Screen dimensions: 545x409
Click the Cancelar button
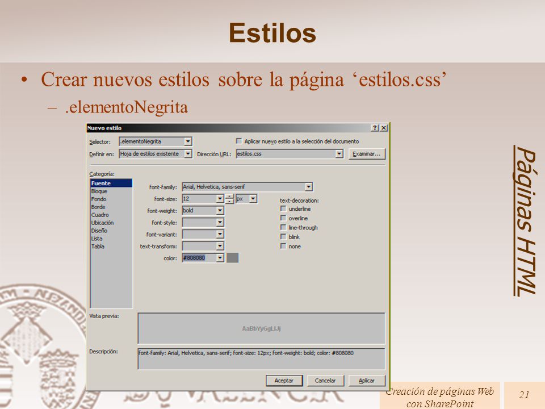(x=325, y=381)
